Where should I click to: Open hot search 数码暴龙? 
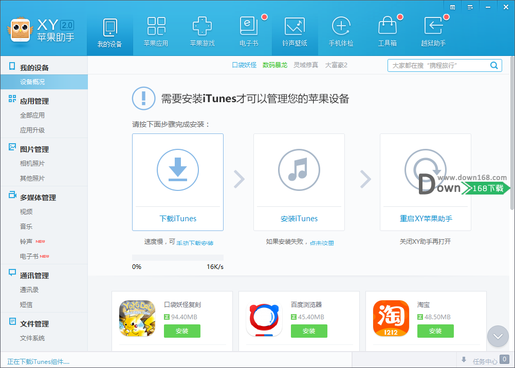[275, 65]
